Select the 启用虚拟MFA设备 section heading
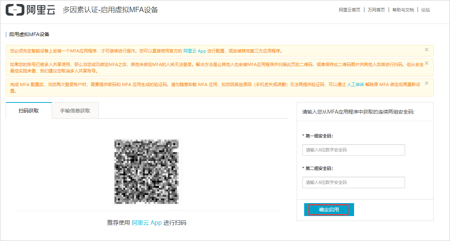 pyautogui.click(x=29, y=35)
